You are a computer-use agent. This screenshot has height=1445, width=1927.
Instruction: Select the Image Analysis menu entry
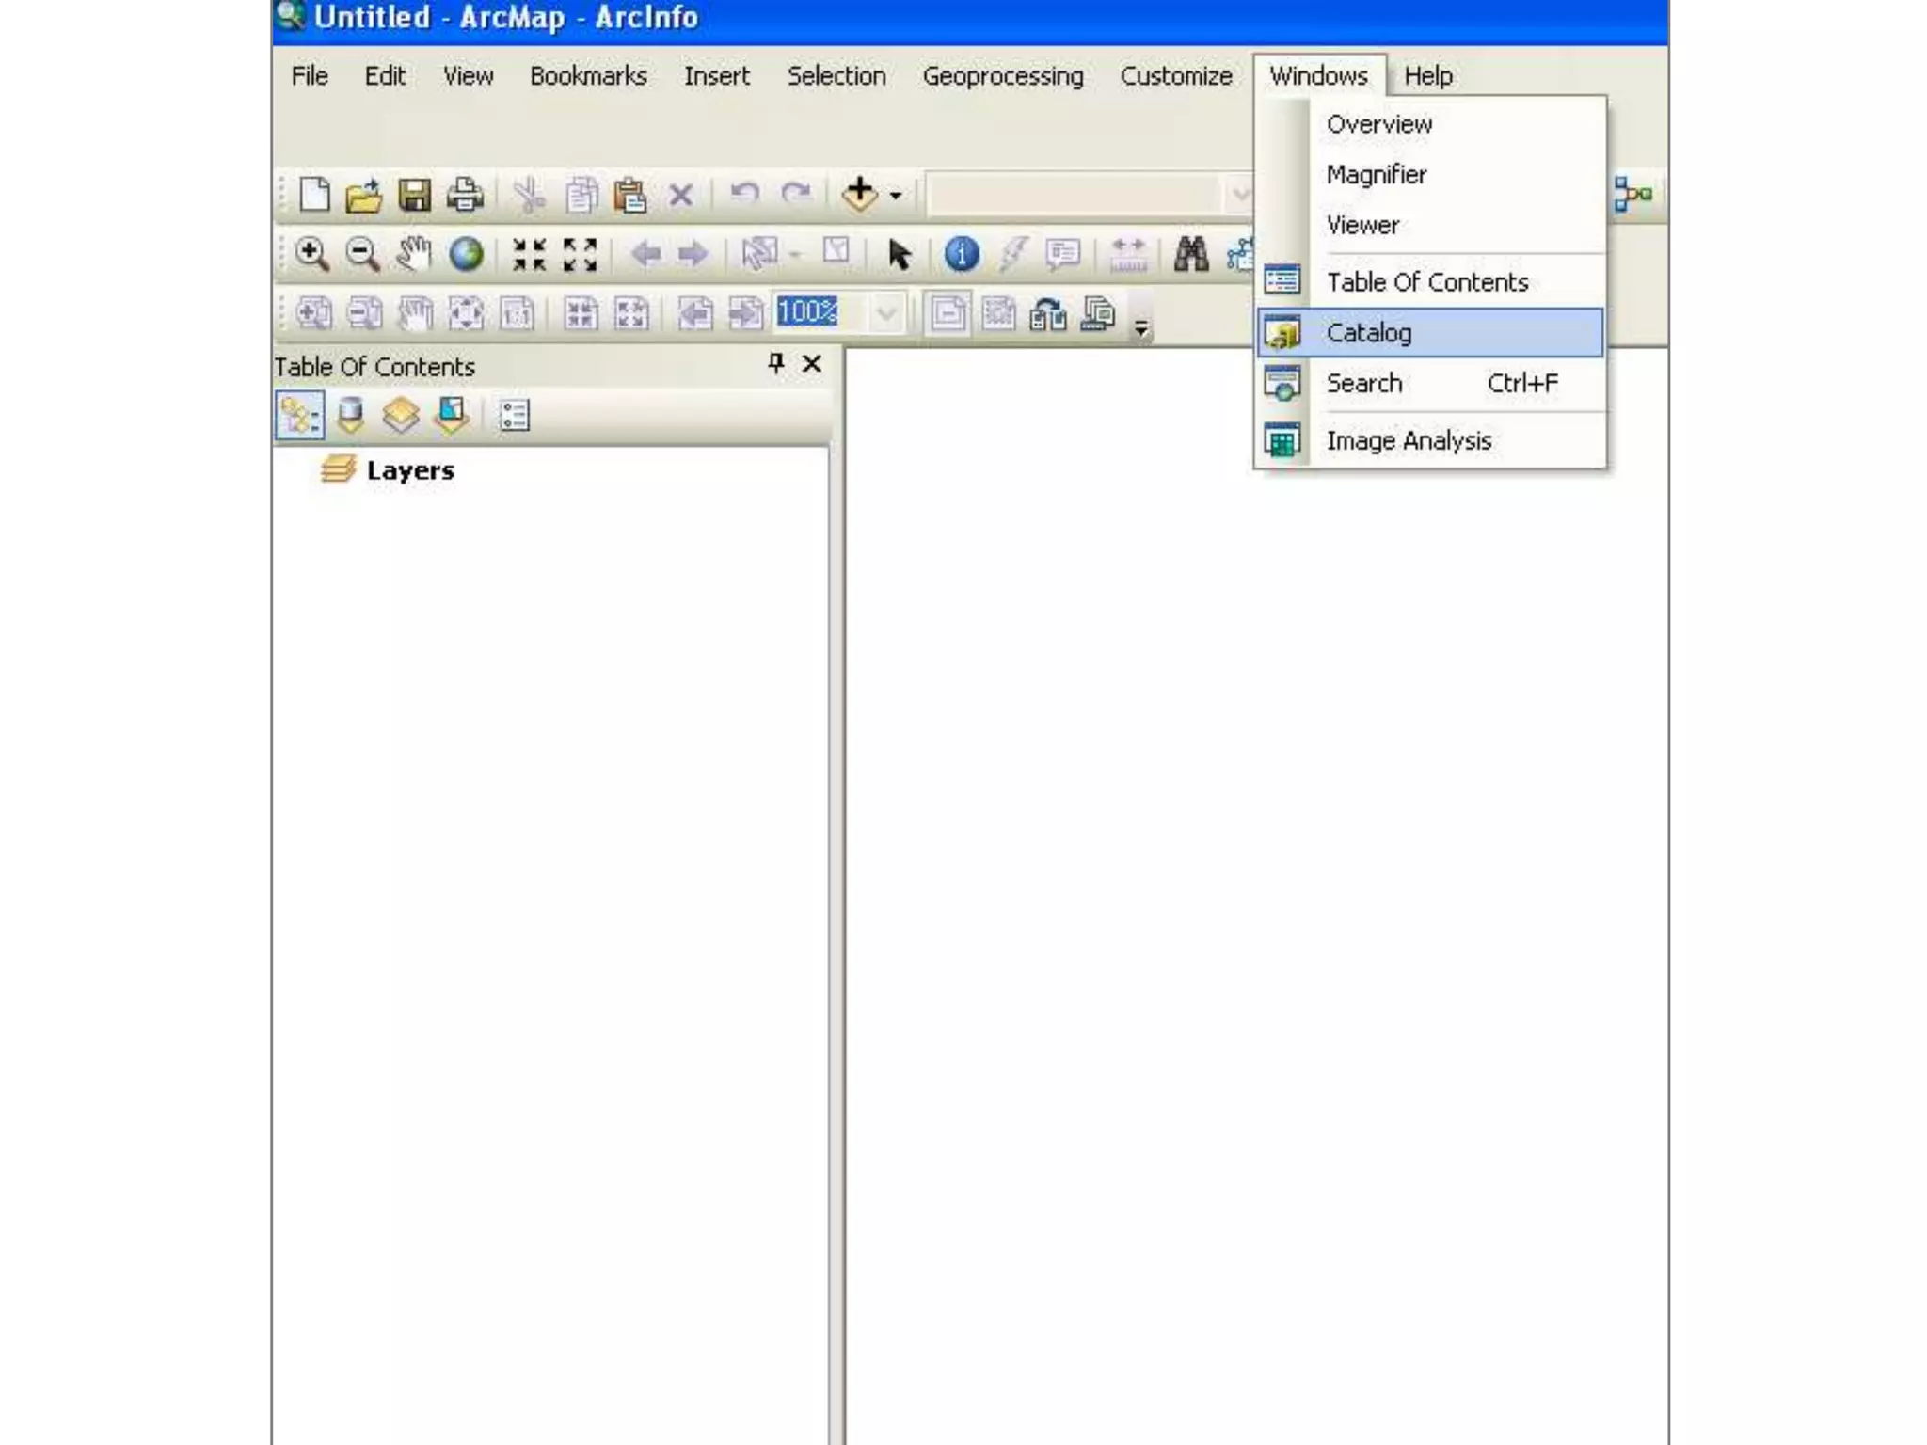click(x=1408, y=440)
